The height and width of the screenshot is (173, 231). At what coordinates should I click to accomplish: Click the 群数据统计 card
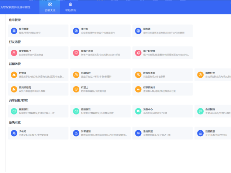162,89
